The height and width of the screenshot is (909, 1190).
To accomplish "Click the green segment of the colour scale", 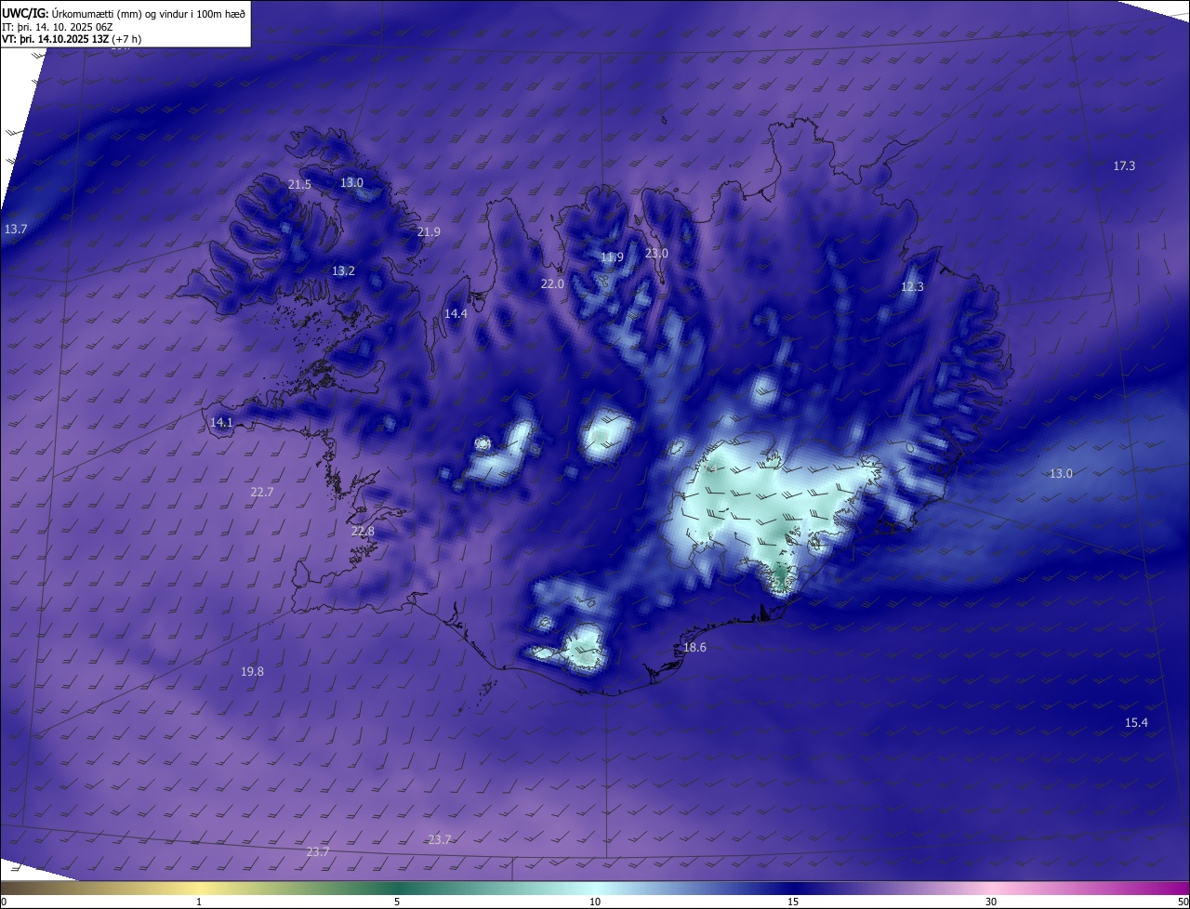I will click(397, 888).
